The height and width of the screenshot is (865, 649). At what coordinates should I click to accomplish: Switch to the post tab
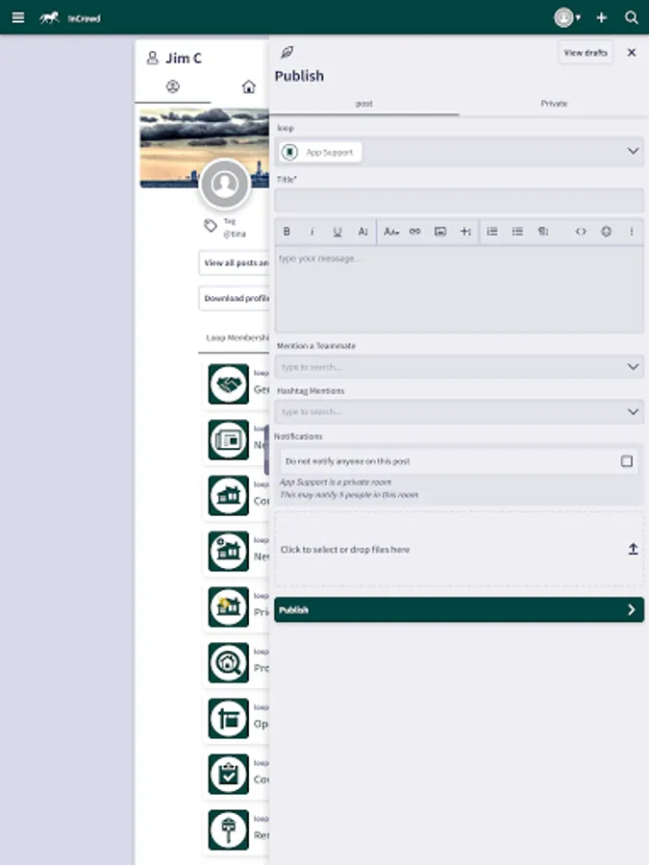click(x=364, y=104)
